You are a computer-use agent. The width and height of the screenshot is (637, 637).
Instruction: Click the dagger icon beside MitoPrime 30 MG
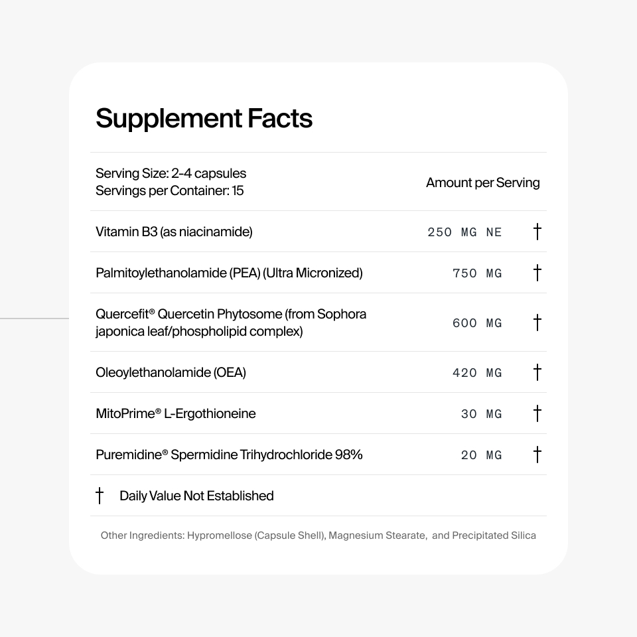537,413
